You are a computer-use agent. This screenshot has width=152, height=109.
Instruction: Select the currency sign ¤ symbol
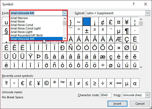(119, 22)
